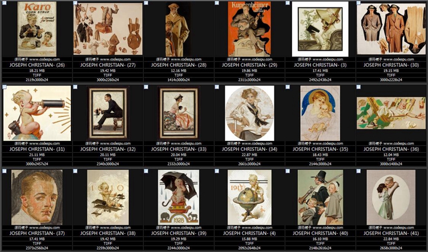
Task: Select the reclining man in hammock thumbnail
Action: click(391, 113)
